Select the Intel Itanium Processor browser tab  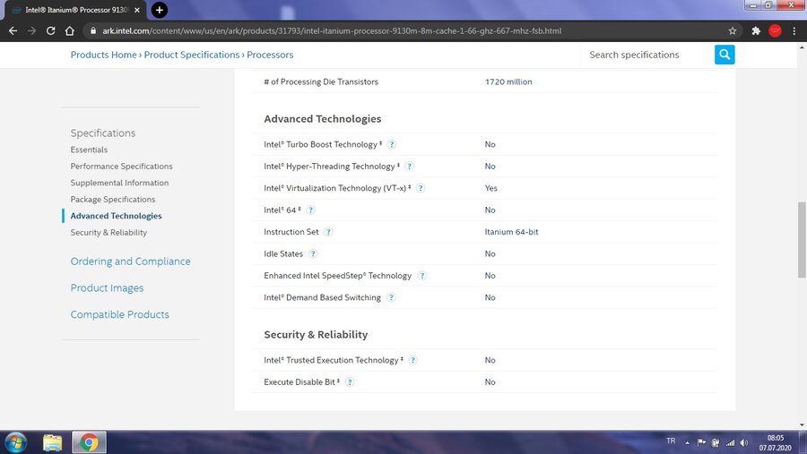pos(75,10)
